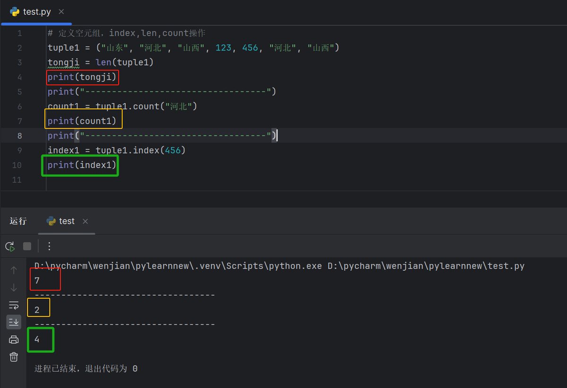
Task: Click the comment text on line 1
Action: pyautogui.click(x=127, y=34)
